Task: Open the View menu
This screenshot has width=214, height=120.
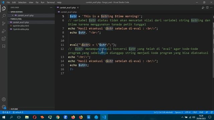Action: (x=31, y=2)
